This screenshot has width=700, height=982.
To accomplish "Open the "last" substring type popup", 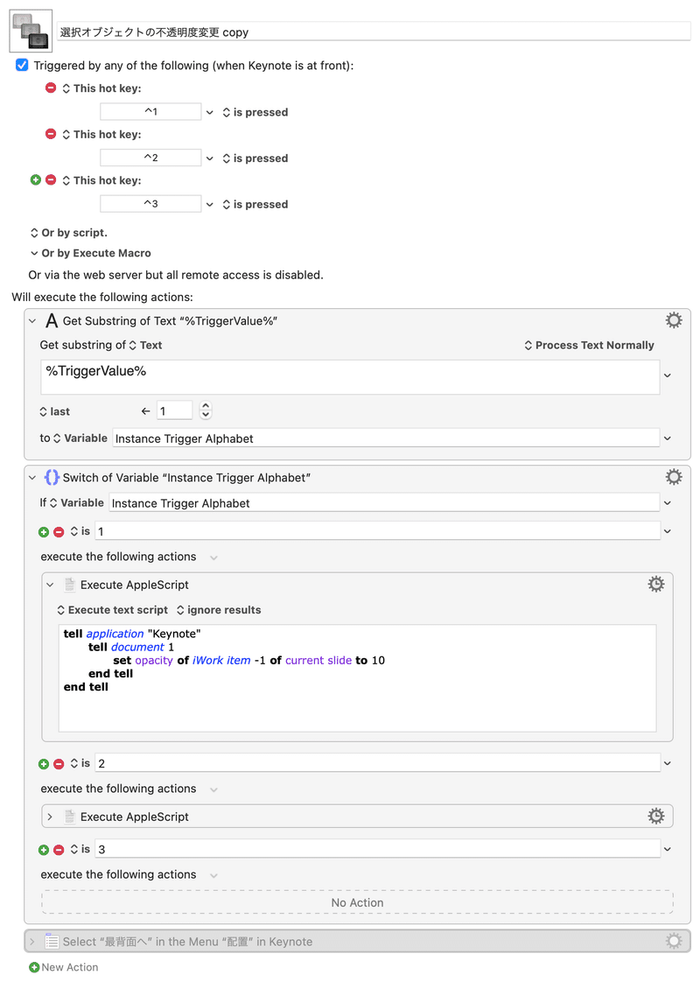I will tap(55, 411).
